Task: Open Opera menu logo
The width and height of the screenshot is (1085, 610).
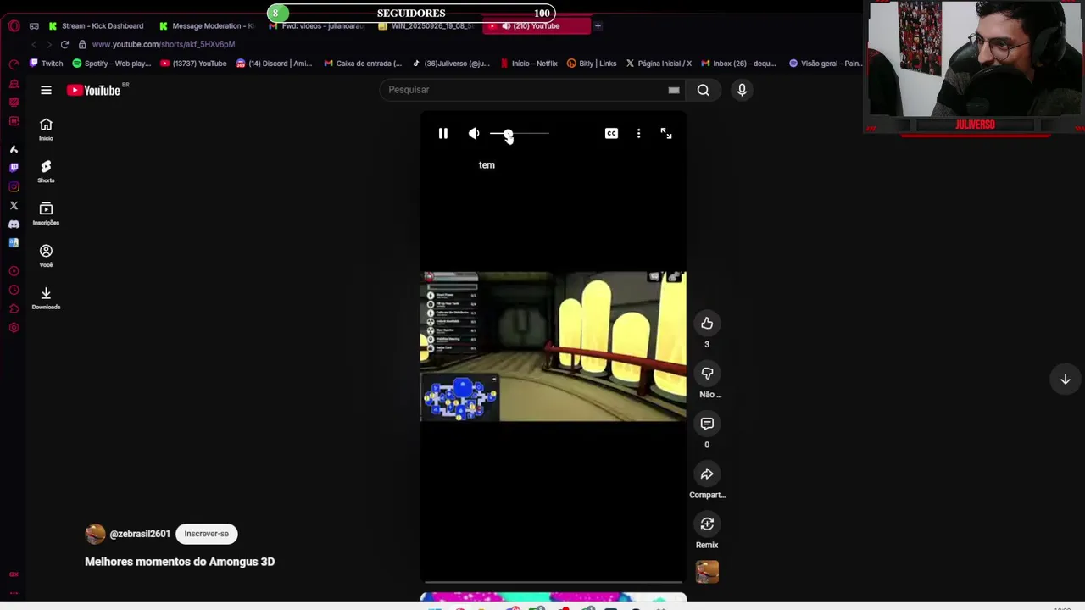Action: (14, 25)
